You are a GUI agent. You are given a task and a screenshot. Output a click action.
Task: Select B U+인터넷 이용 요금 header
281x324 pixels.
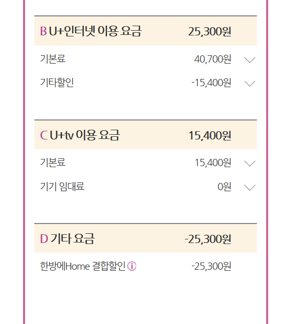[x=145, y=31]
